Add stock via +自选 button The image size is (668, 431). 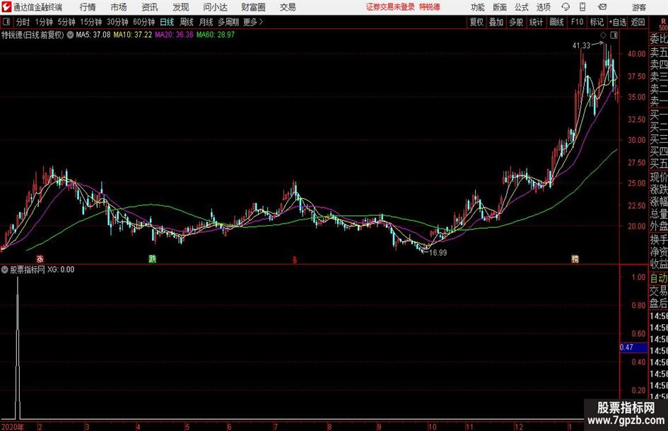coord(618,22)
